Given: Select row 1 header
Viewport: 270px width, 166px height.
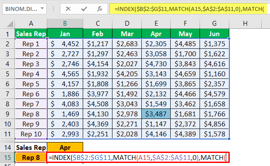Looking at the screenshot, I should [7, 34].
